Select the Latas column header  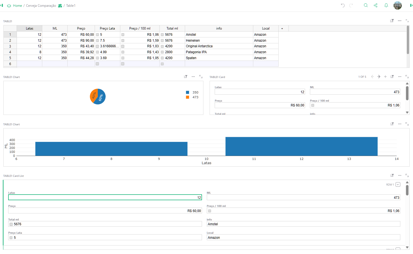(30, 28)
